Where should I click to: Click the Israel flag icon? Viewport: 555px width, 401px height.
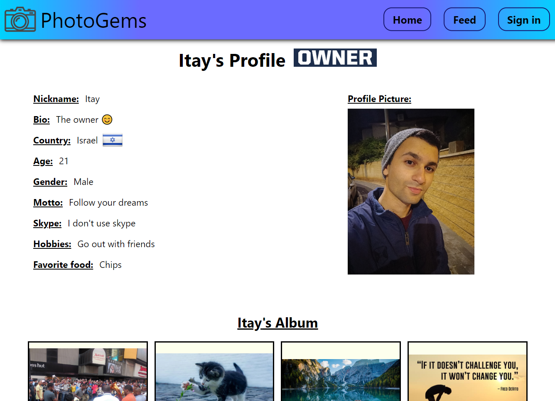pos(113,140)
